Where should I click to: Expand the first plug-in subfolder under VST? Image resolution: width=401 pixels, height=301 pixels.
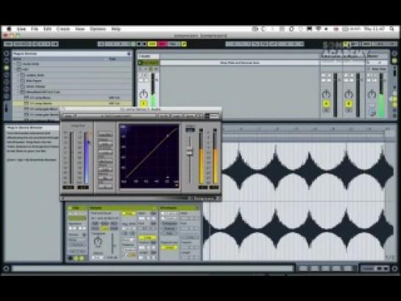[18, 75]
